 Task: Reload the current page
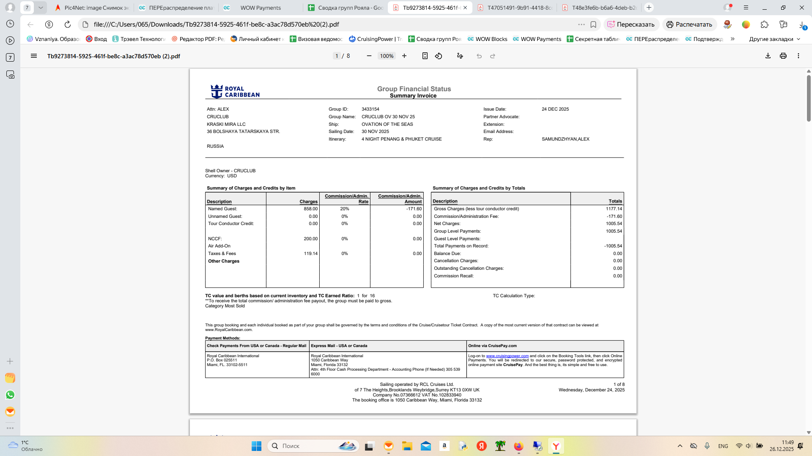(x=68, y=24)
